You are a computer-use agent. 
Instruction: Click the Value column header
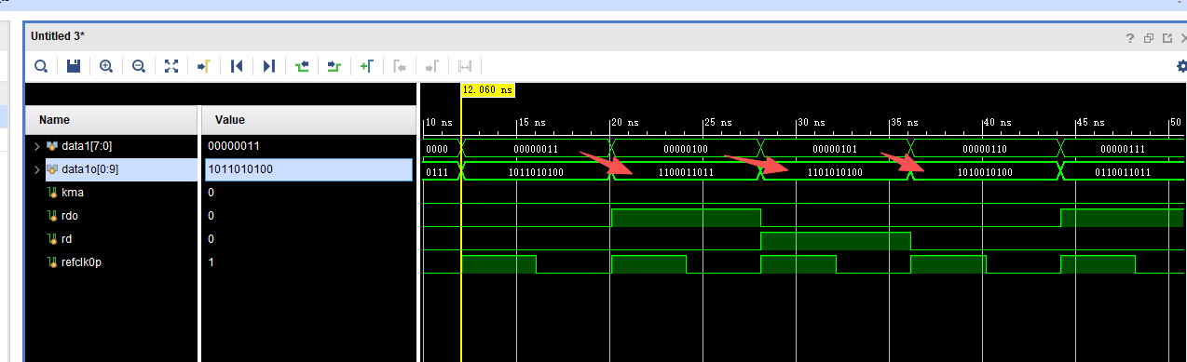tap(308, 120)
